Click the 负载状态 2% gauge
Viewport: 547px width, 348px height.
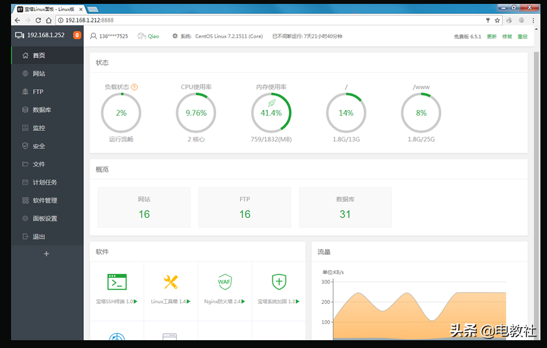click(x=121, y=113)
